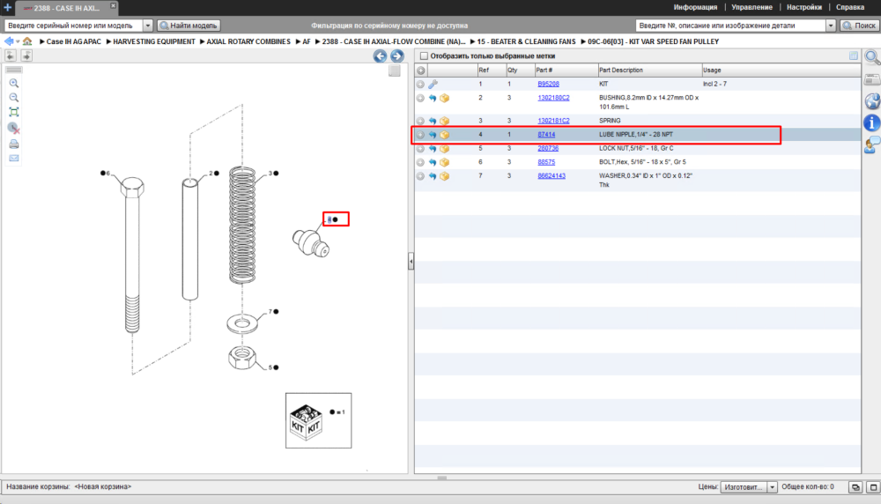Print the diagram with printer icon
The height and width of the screenshot is (504, 881).
14,144
